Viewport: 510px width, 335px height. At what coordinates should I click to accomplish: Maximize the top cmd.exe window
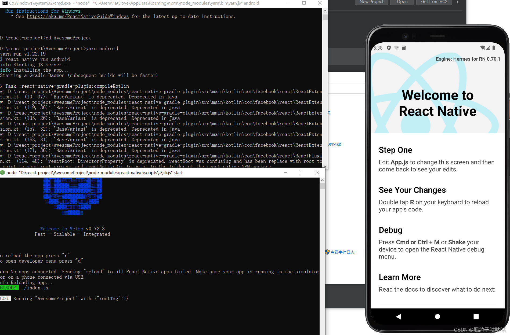tap(304, 3)
